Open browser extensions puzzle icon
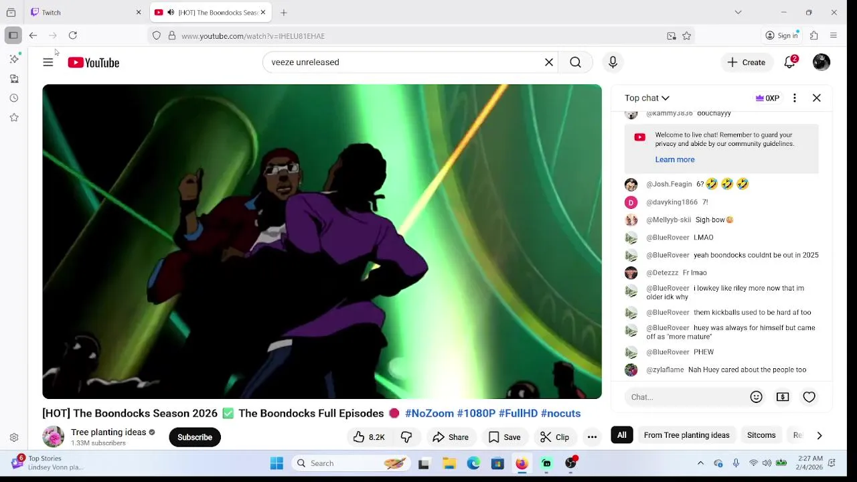Screen dimensions: 857x482 (814, 35)
